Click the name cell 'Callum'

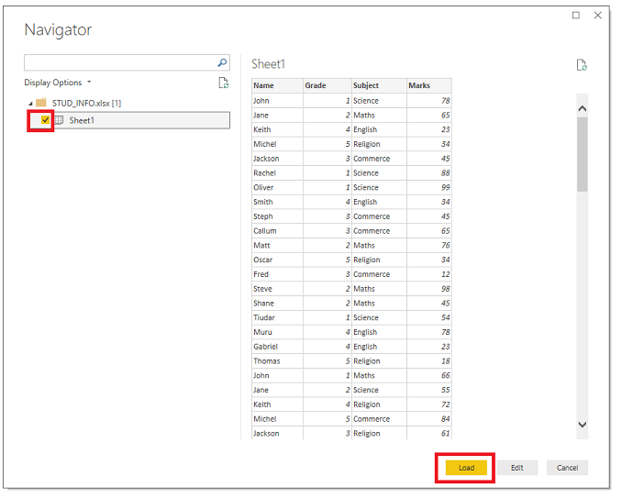[277, 231]
